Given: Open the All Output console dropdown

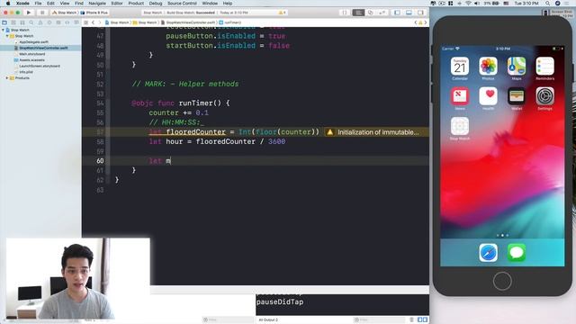Looking at the screenshot, I should (x=268, y=319).
